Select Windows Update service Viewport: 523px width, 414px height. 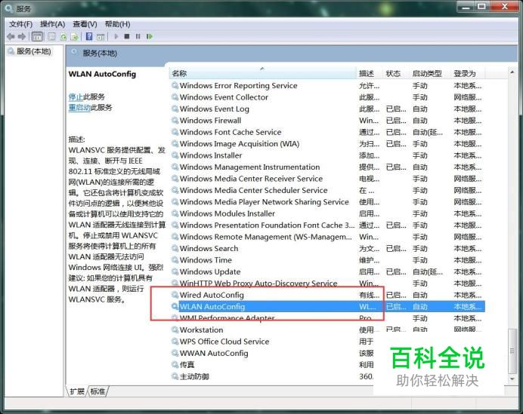[327, 272]
